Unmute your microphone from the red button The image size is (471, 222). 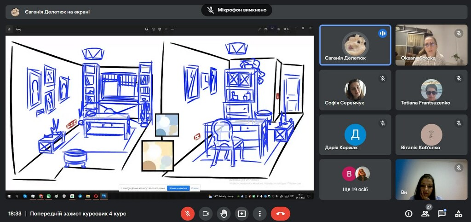(x=188, y=214)
